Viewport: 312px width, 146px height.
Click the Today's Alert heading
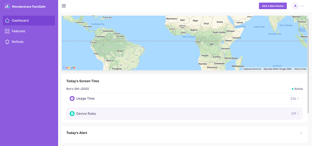click(x=77, y=133)
